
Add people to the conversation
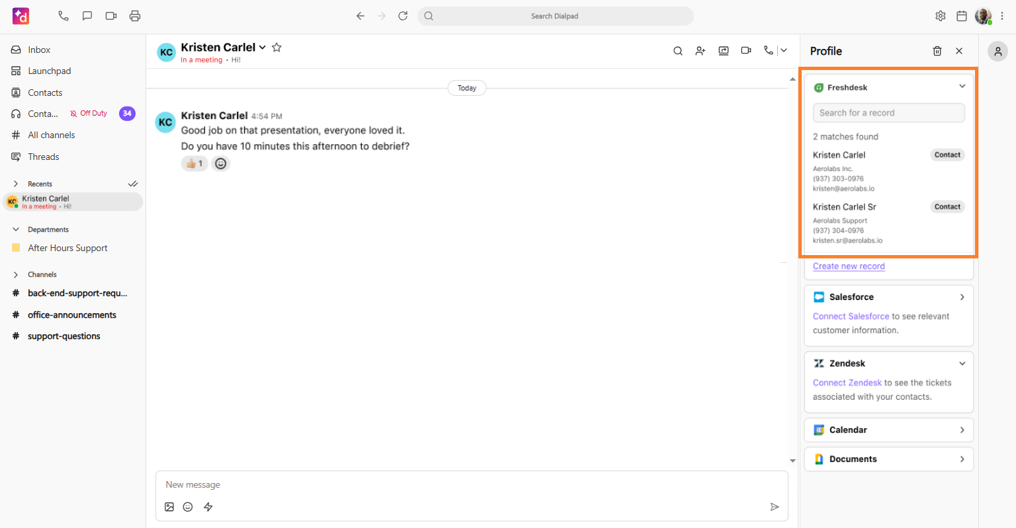pos(700,51)
